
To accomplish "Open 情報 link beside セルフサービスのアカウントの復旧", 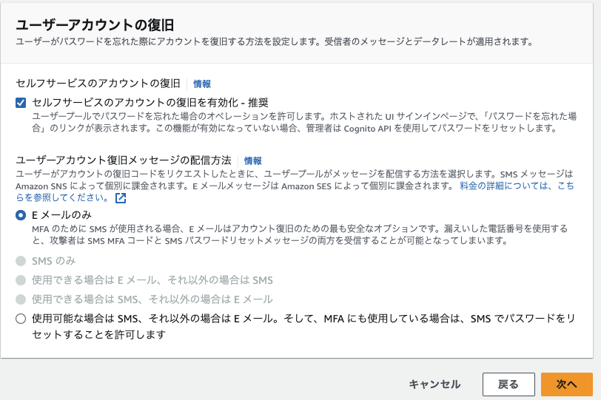I will click(202, 84).
